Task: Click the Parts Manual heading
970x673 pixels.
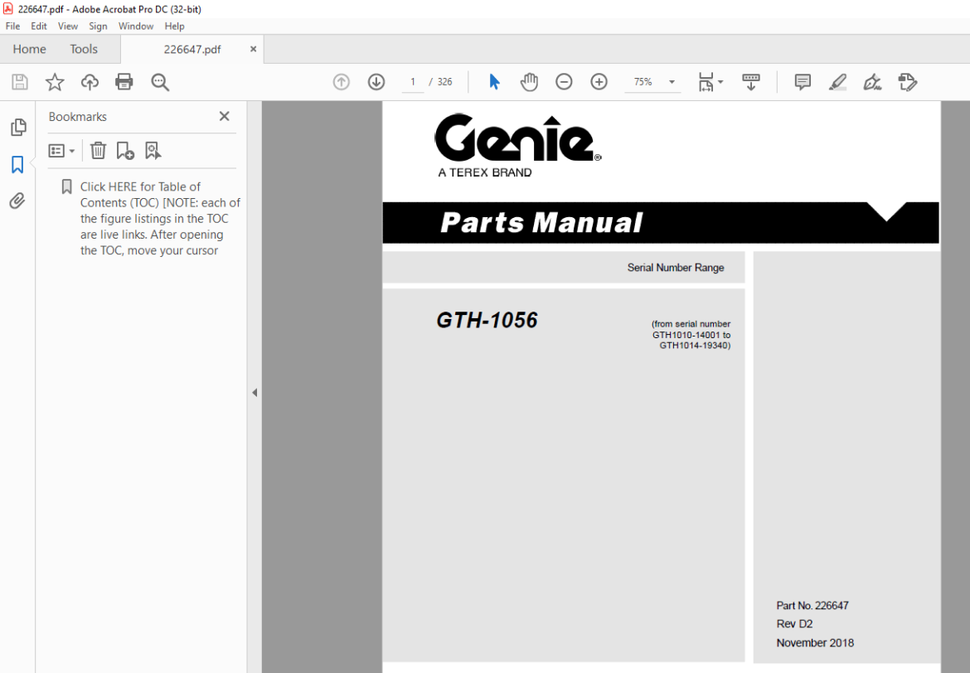Action: coord(541,223)
